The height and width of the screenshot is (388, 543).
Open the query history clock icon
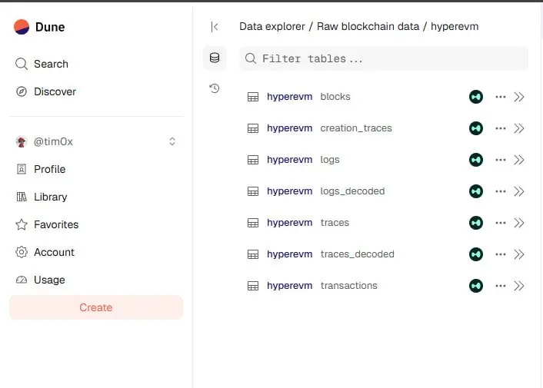(215, 88)
